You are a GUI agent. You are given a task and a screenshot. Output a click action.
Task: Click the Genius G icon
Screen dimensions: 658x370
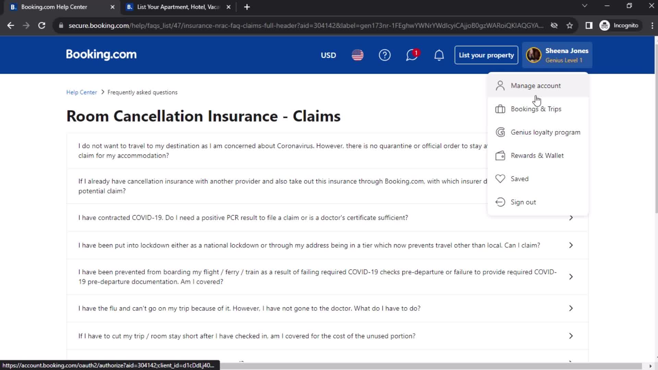click(x=500, y=132)
